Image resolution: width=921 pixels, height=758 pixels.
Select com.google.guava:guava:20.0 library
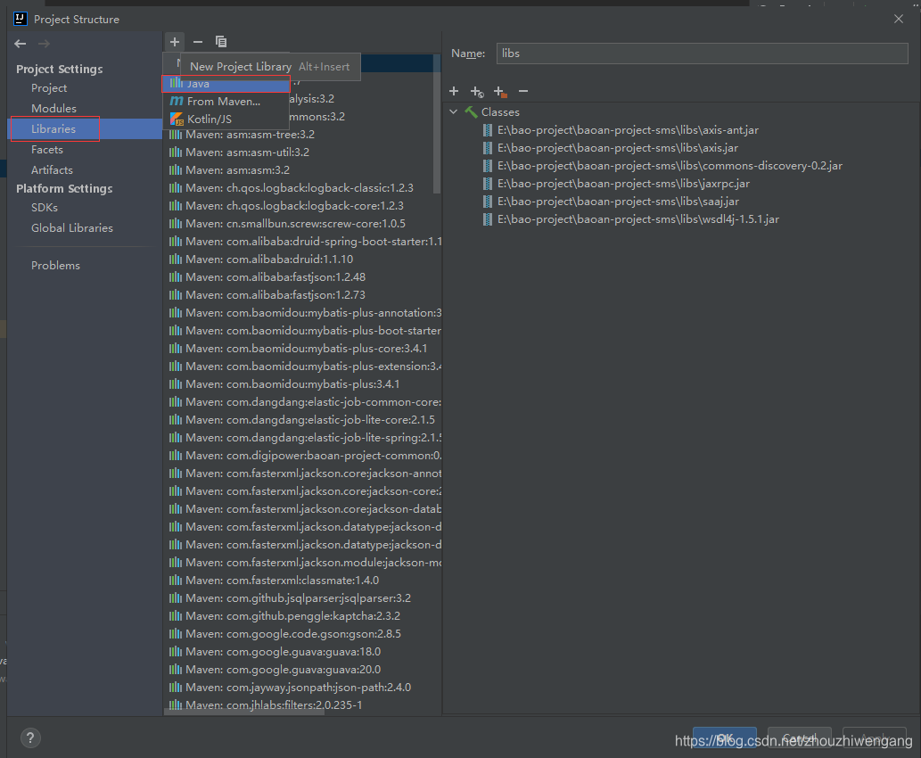tap(275, 670)
